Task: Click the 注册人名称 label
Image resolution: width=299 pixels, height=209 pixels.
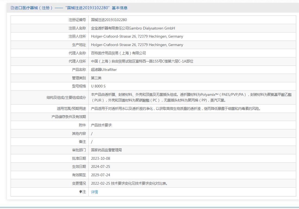Action: point(77,28)
